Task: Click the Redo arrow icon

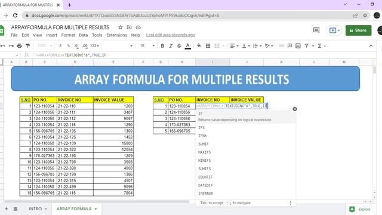Action: click(11, 46)
